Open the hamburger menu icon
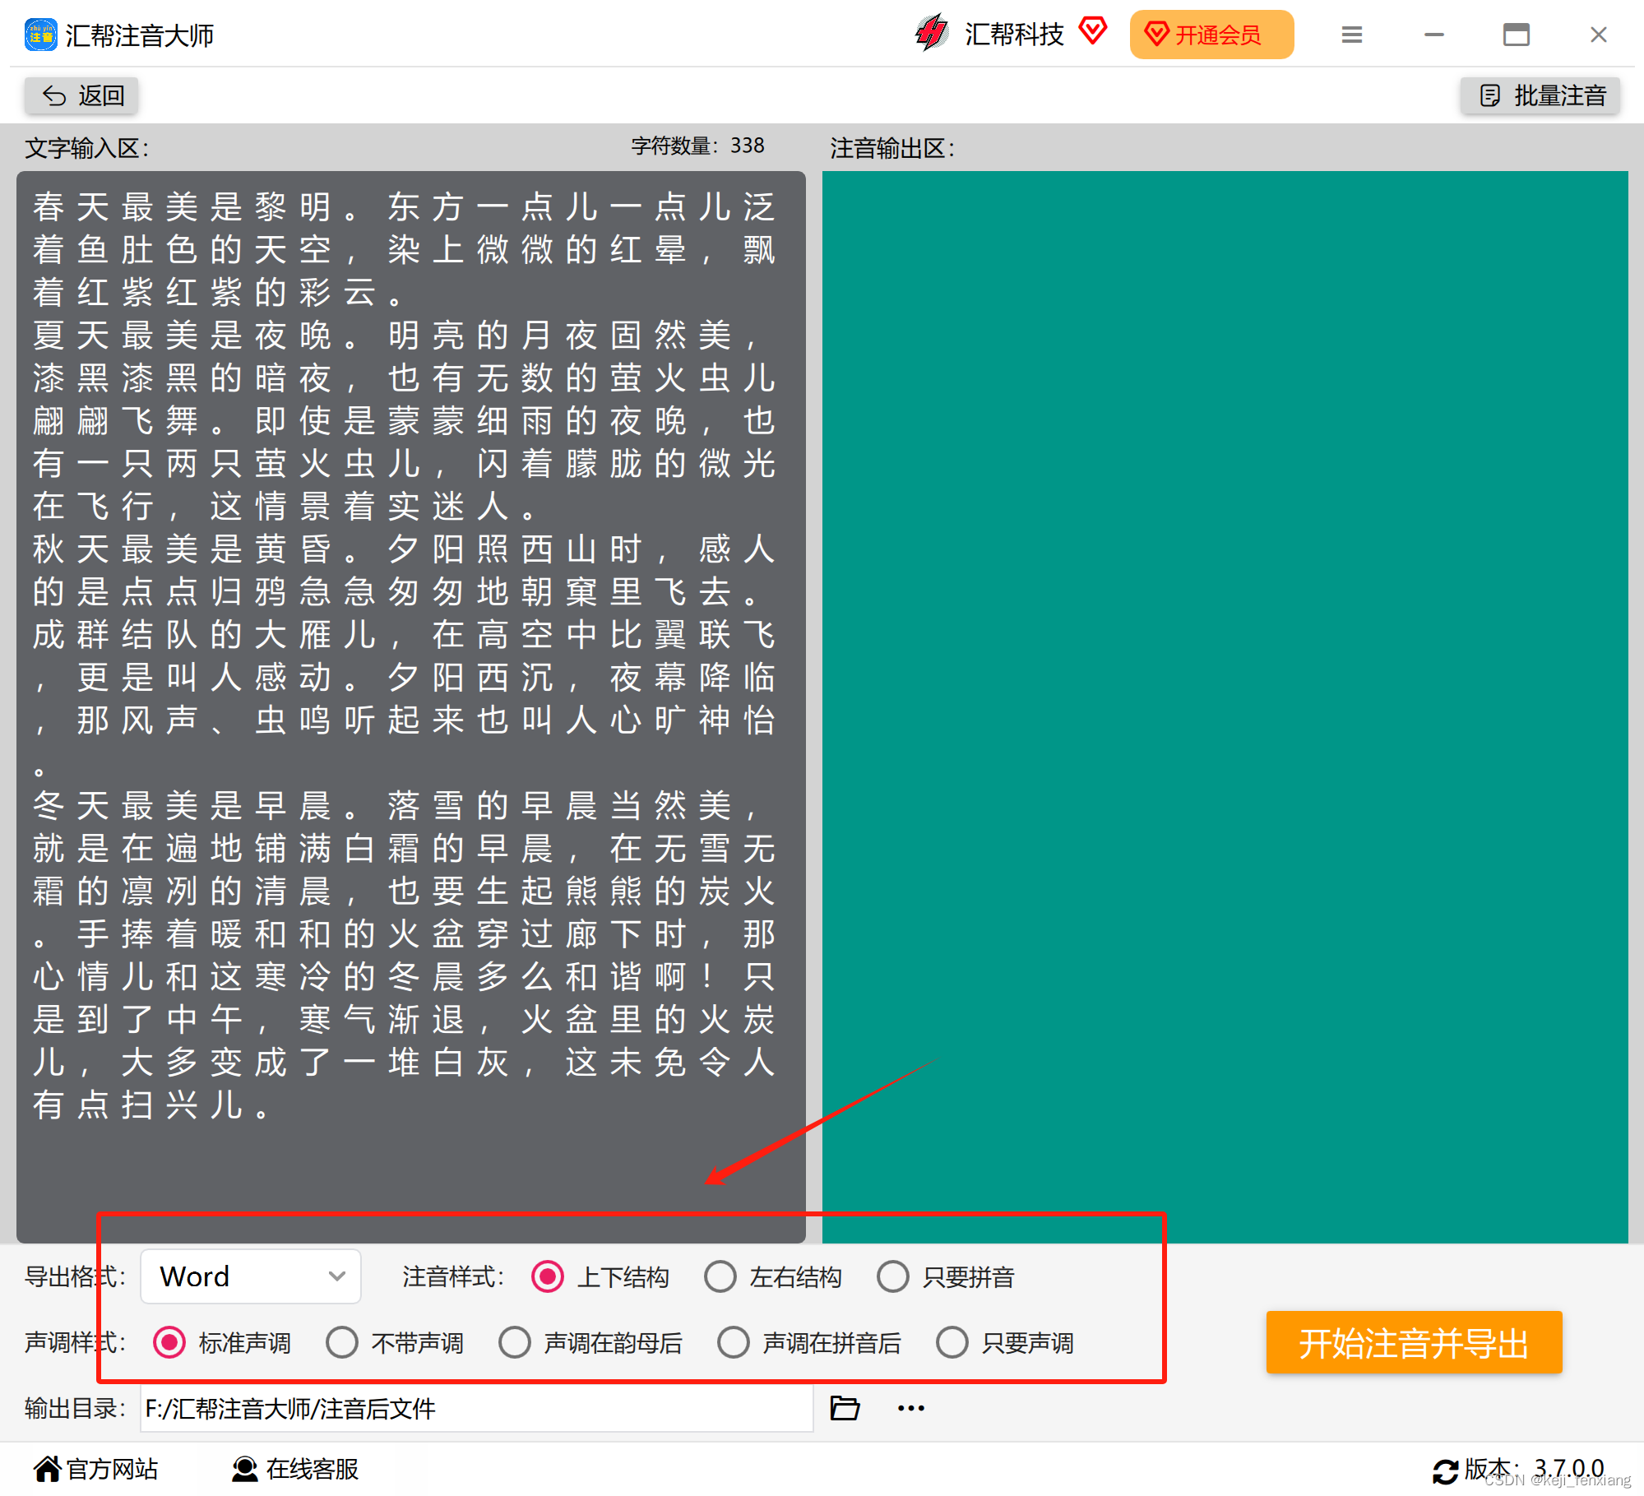This screenshot has height=1496, width=1644. (1351, 35)
